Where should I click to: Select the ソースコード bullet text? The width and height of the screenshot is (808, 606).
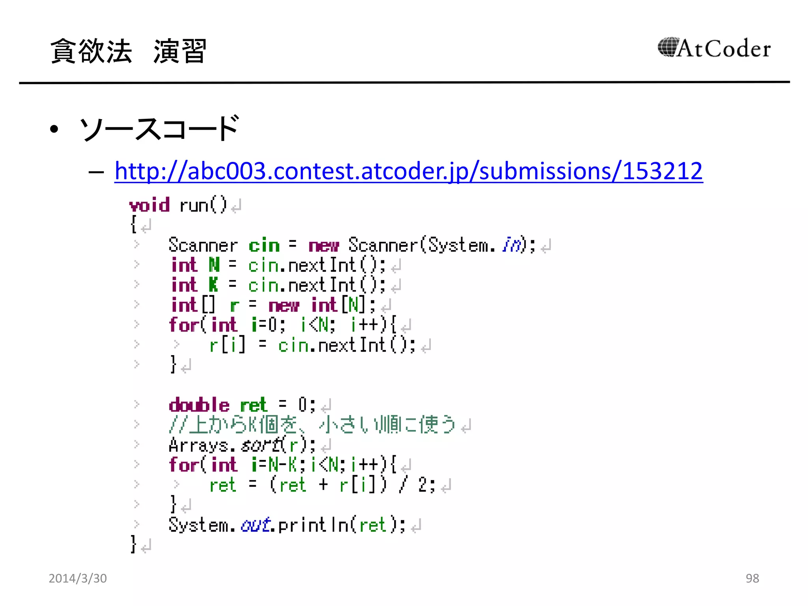tap(159, 128)
